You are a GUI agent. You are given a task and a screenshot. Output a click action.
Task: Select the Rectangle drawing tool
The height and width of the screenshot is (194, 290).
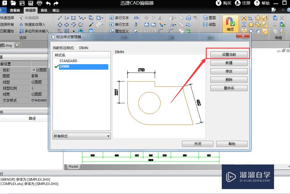click(73, 18)
